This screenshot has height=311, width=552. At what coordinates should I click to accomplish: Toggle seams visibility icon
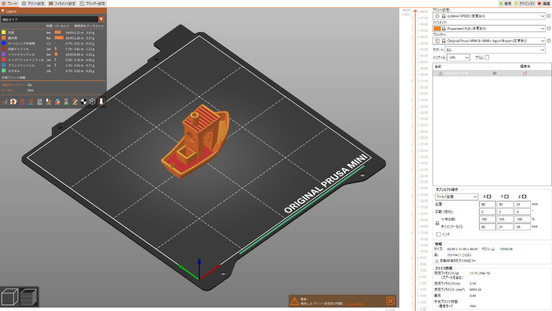pyautogui.click(x=40, y=101)
